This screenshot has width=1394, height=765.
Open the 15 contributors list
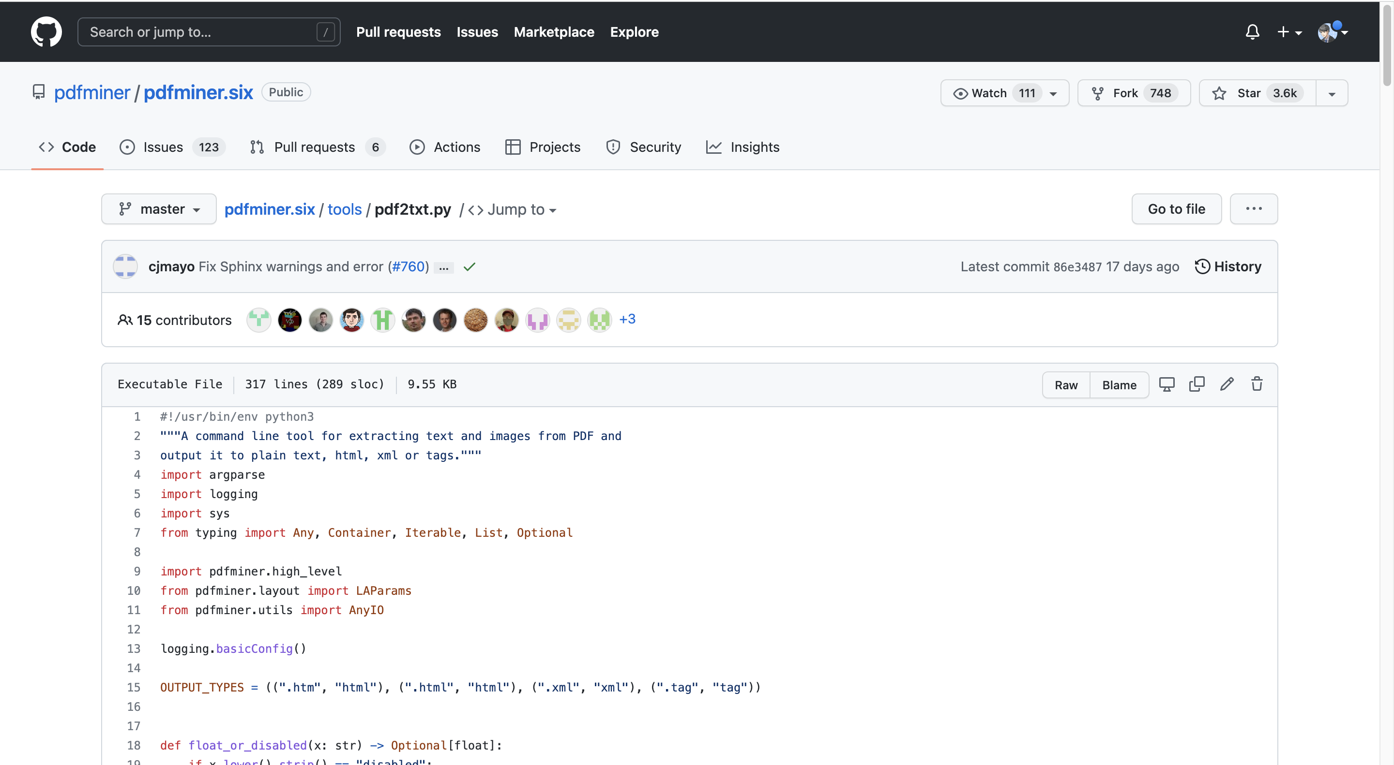point(174,320)
